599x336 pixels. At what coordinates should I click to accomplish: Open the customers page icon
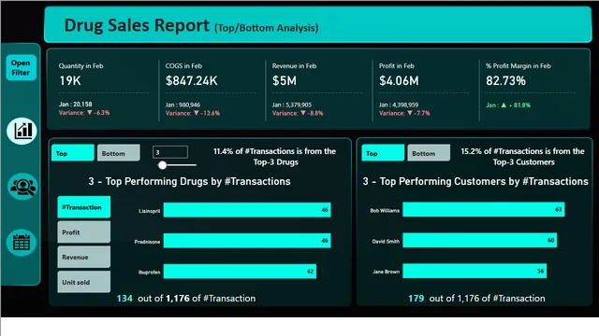22,187
